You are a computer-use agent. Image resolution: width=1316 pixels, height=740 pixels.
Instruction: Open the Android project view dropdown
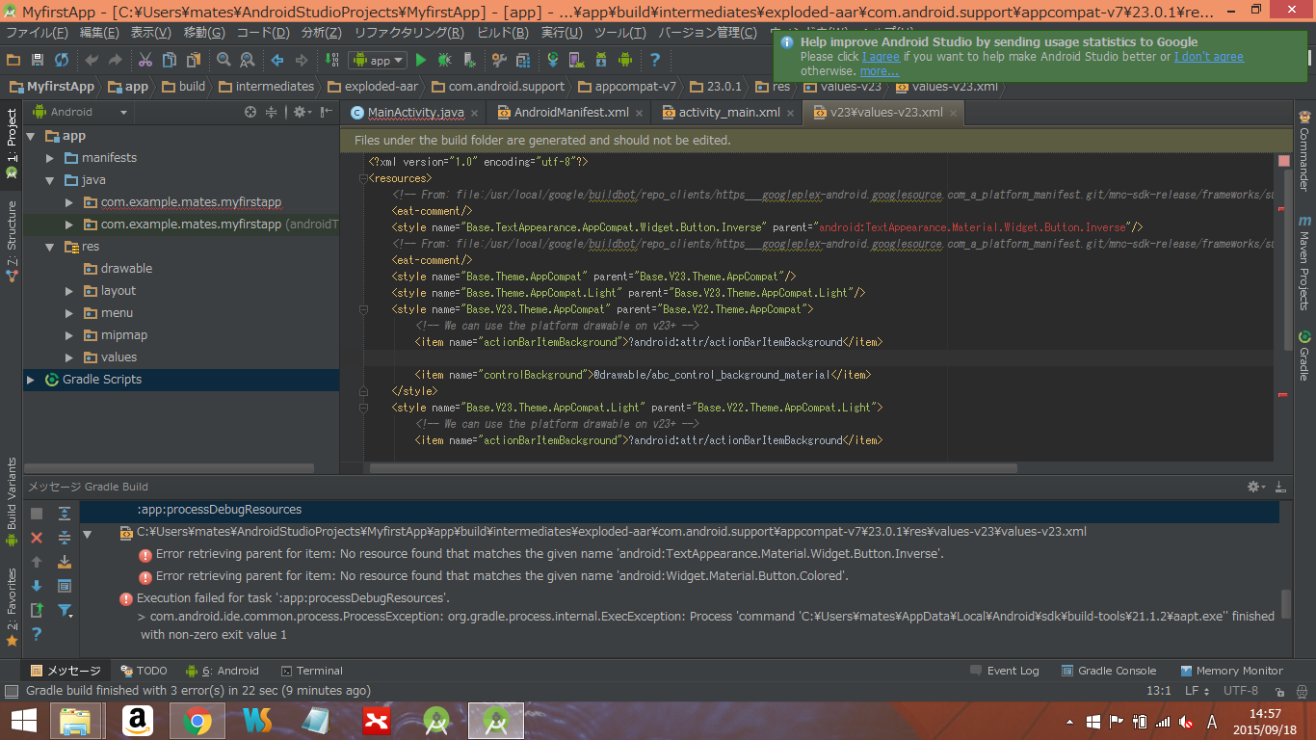coord(81,112)
